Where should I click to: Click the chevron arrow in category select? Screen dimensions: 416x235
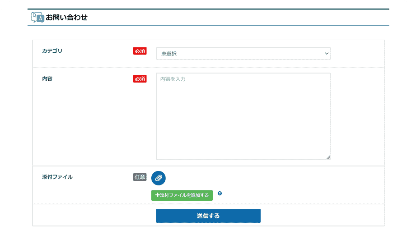pyautogui.click(x=326, y=54)
